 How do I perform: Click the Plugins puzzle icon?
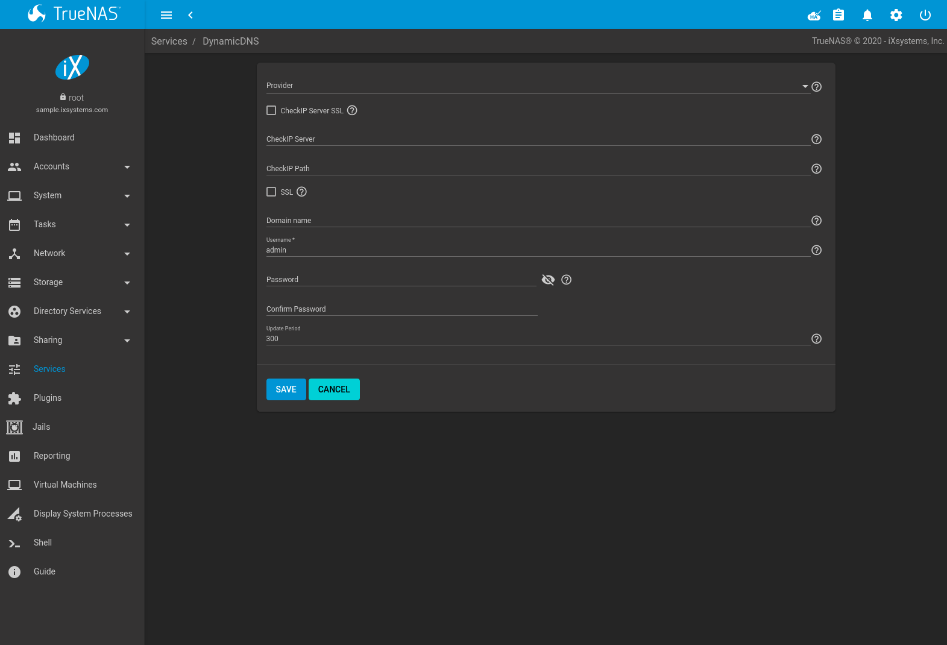(14, 398)
